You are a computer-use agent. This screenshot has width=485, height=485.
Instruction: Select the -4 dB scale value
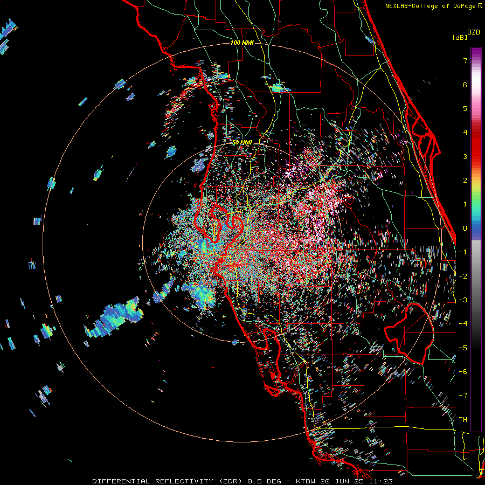click(463, 324)
